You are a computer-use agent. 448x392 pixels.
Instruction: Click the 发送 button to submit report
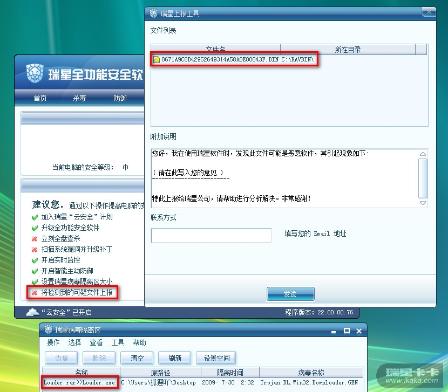[290, 294]
